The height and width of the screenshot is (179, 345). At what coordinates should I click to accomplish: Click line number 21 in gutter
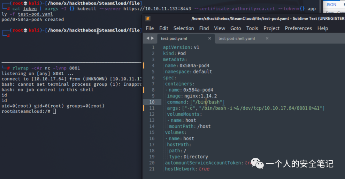152,169
